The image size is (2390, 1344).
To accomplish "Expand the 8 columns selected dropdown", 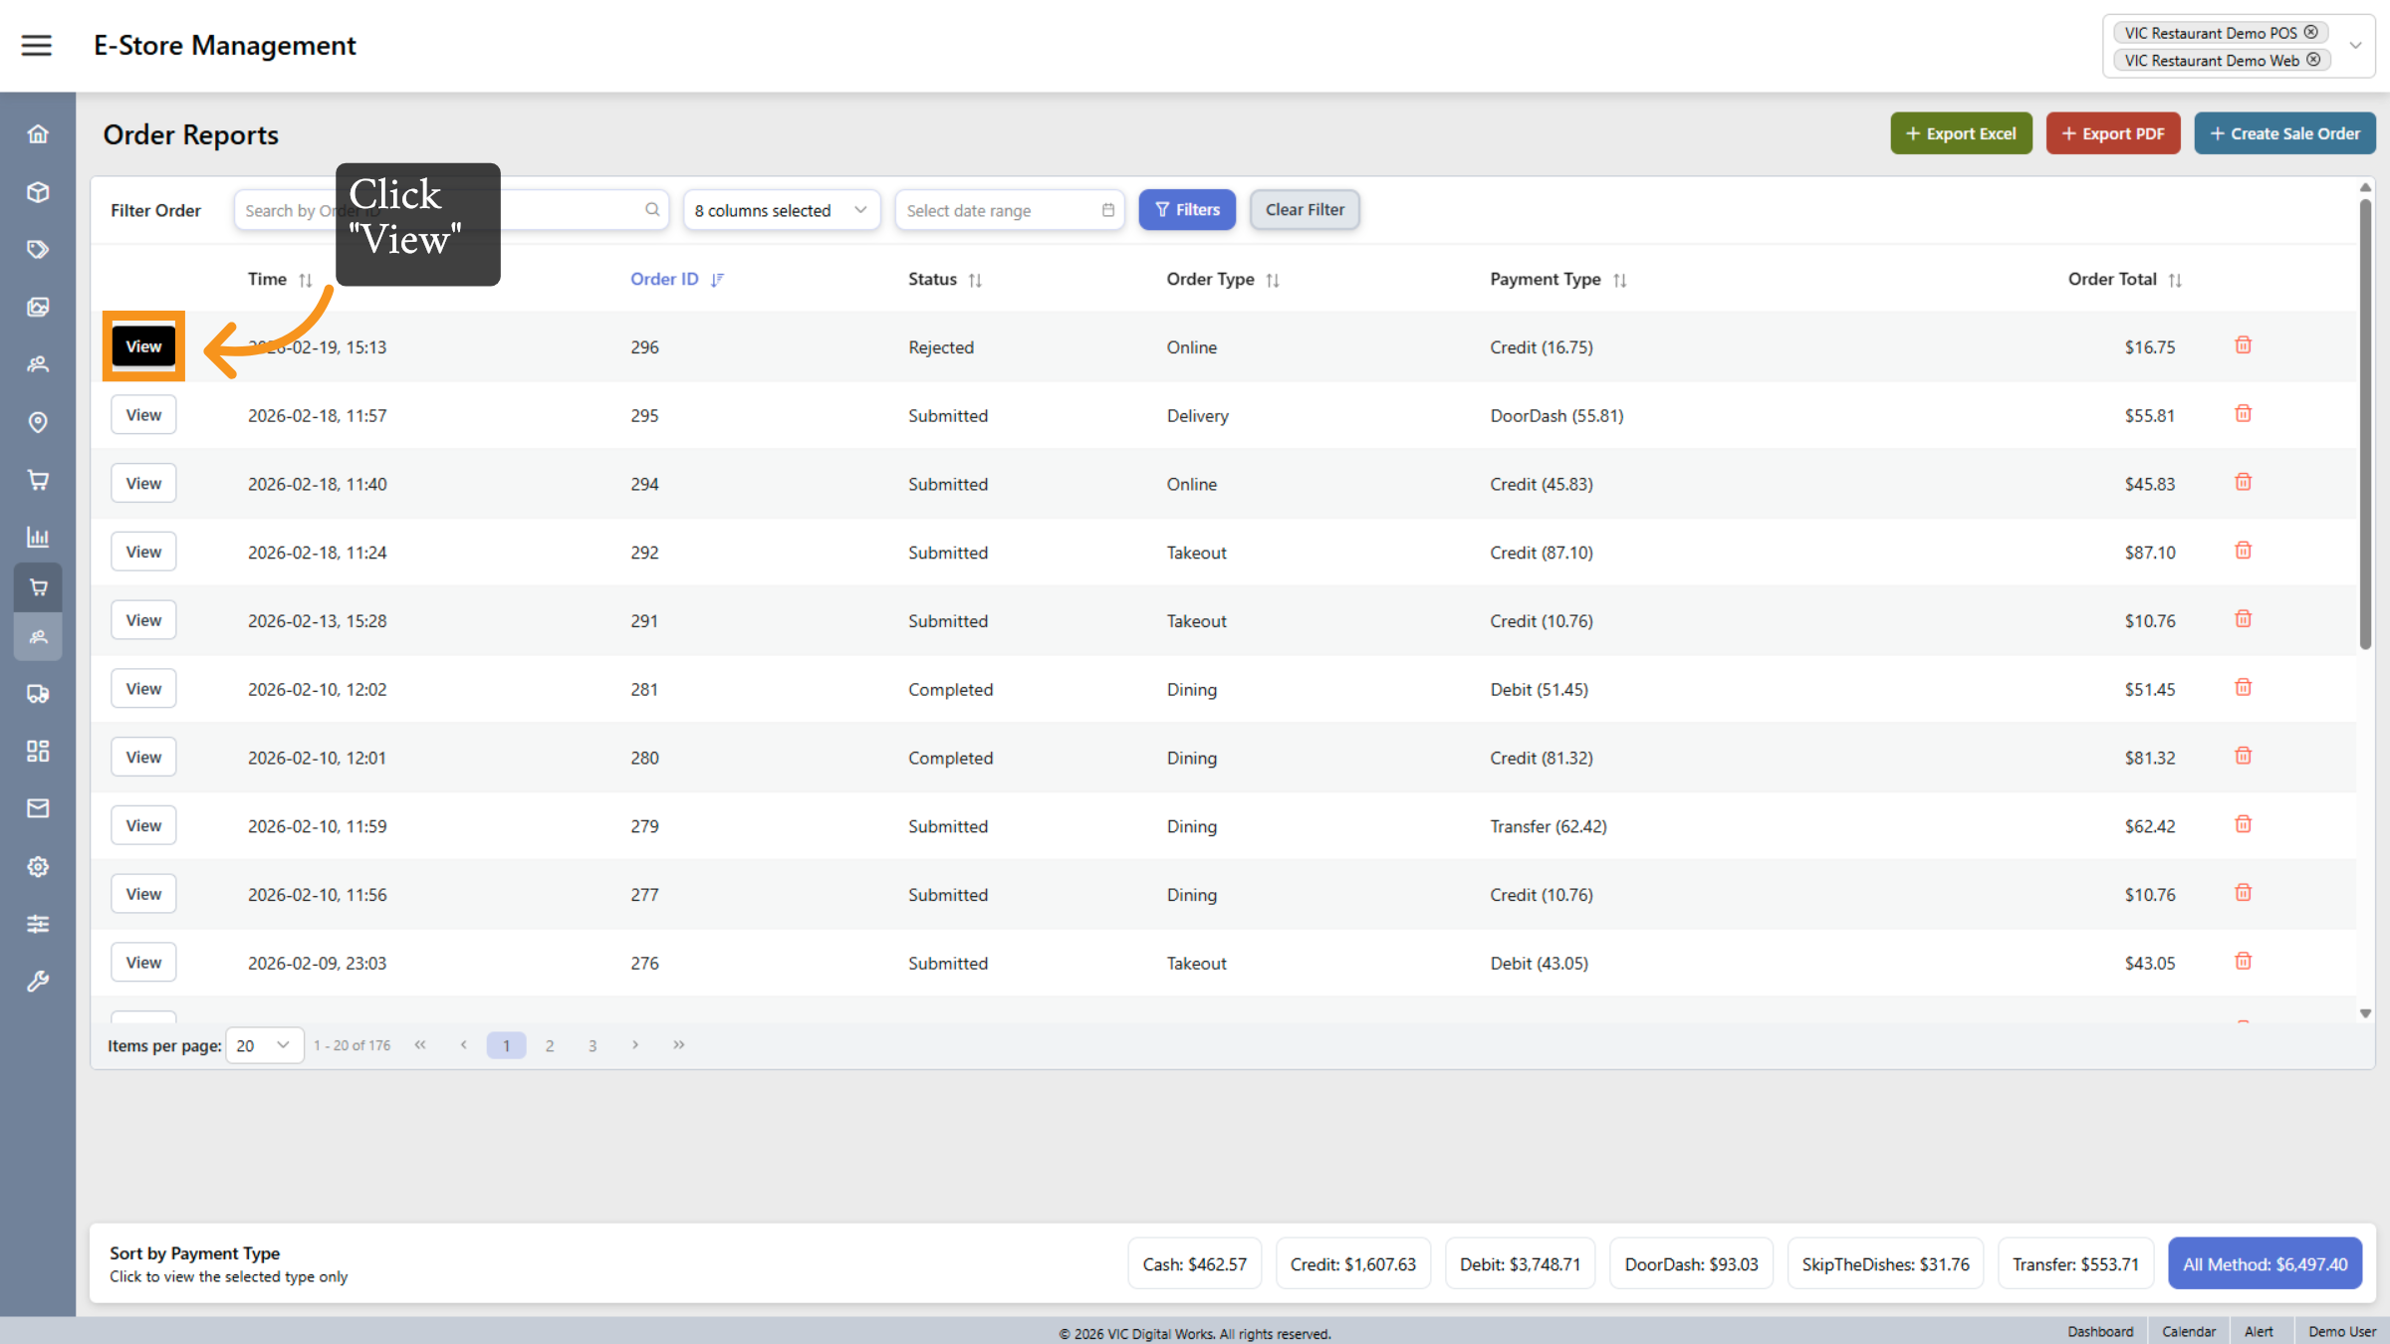I will [x=781, y=210].
